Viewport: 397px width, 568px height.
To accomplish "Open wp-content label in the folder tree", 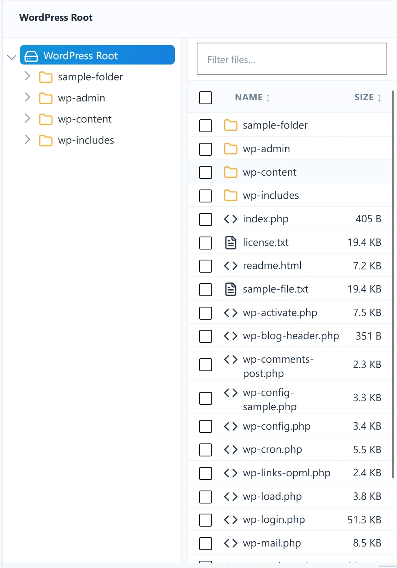I will pyautogui.click(x=85, y=119).
